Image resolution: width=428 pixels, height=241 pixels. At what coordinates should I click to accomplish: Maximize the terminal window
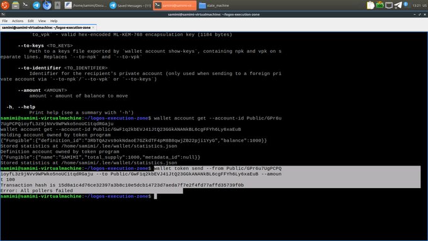pos(420,14)
